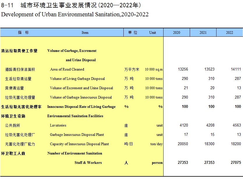The height and width of the screenshot is (186, 243).
Task: Select Lavatories 2020 value 4120
Action: click(x=184, y=125)
